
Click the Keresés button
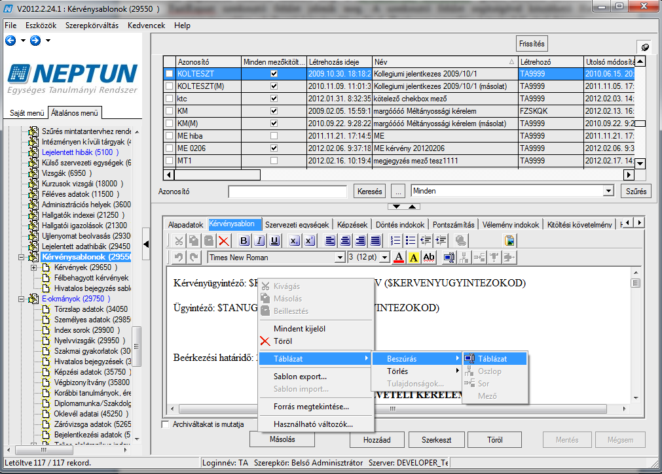coord(370,192)
